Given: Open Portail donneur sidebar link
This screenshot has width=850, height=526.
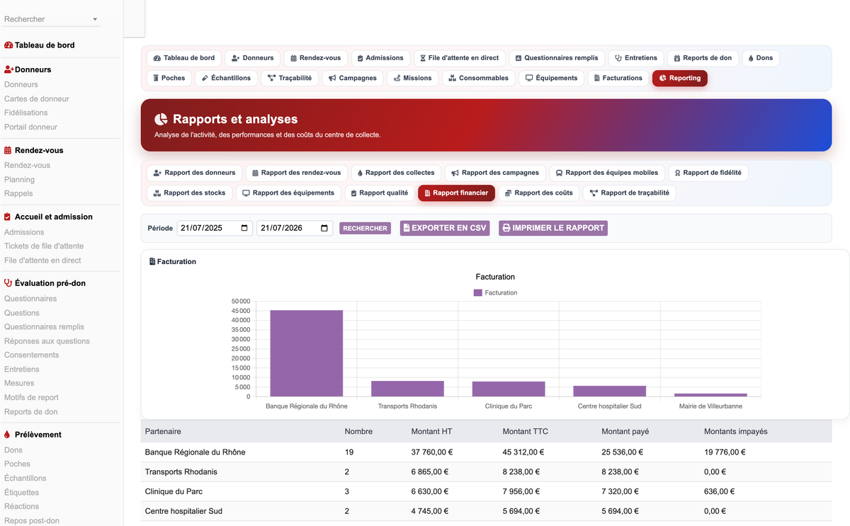Looking at the screenshot, I should click(31, 127).
